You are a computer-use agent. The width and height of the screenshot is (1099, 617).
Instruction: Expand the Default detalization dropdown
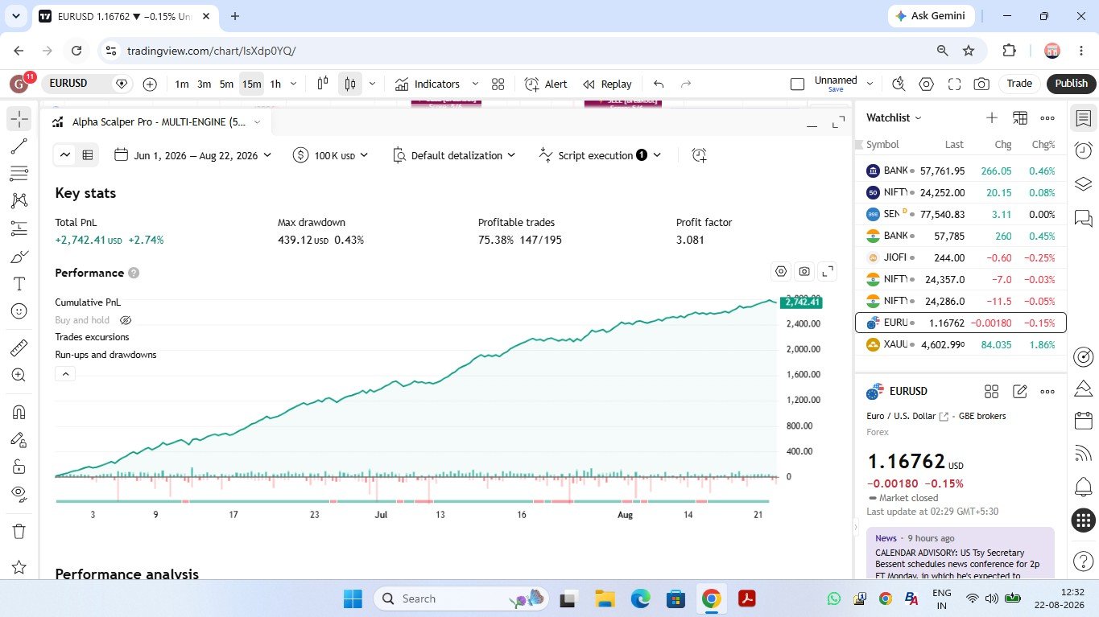tap(454, 155)
